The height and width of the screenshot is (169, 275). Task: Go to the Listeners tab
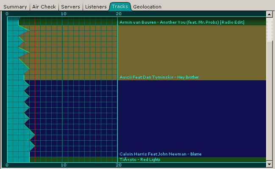(x=96, y=7)
